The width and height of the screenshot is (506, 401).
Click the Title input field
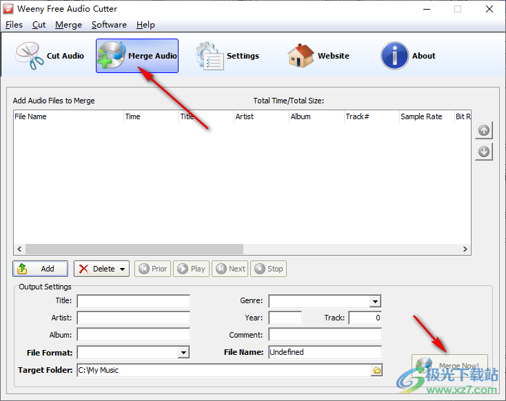click(x=133, y=301)
